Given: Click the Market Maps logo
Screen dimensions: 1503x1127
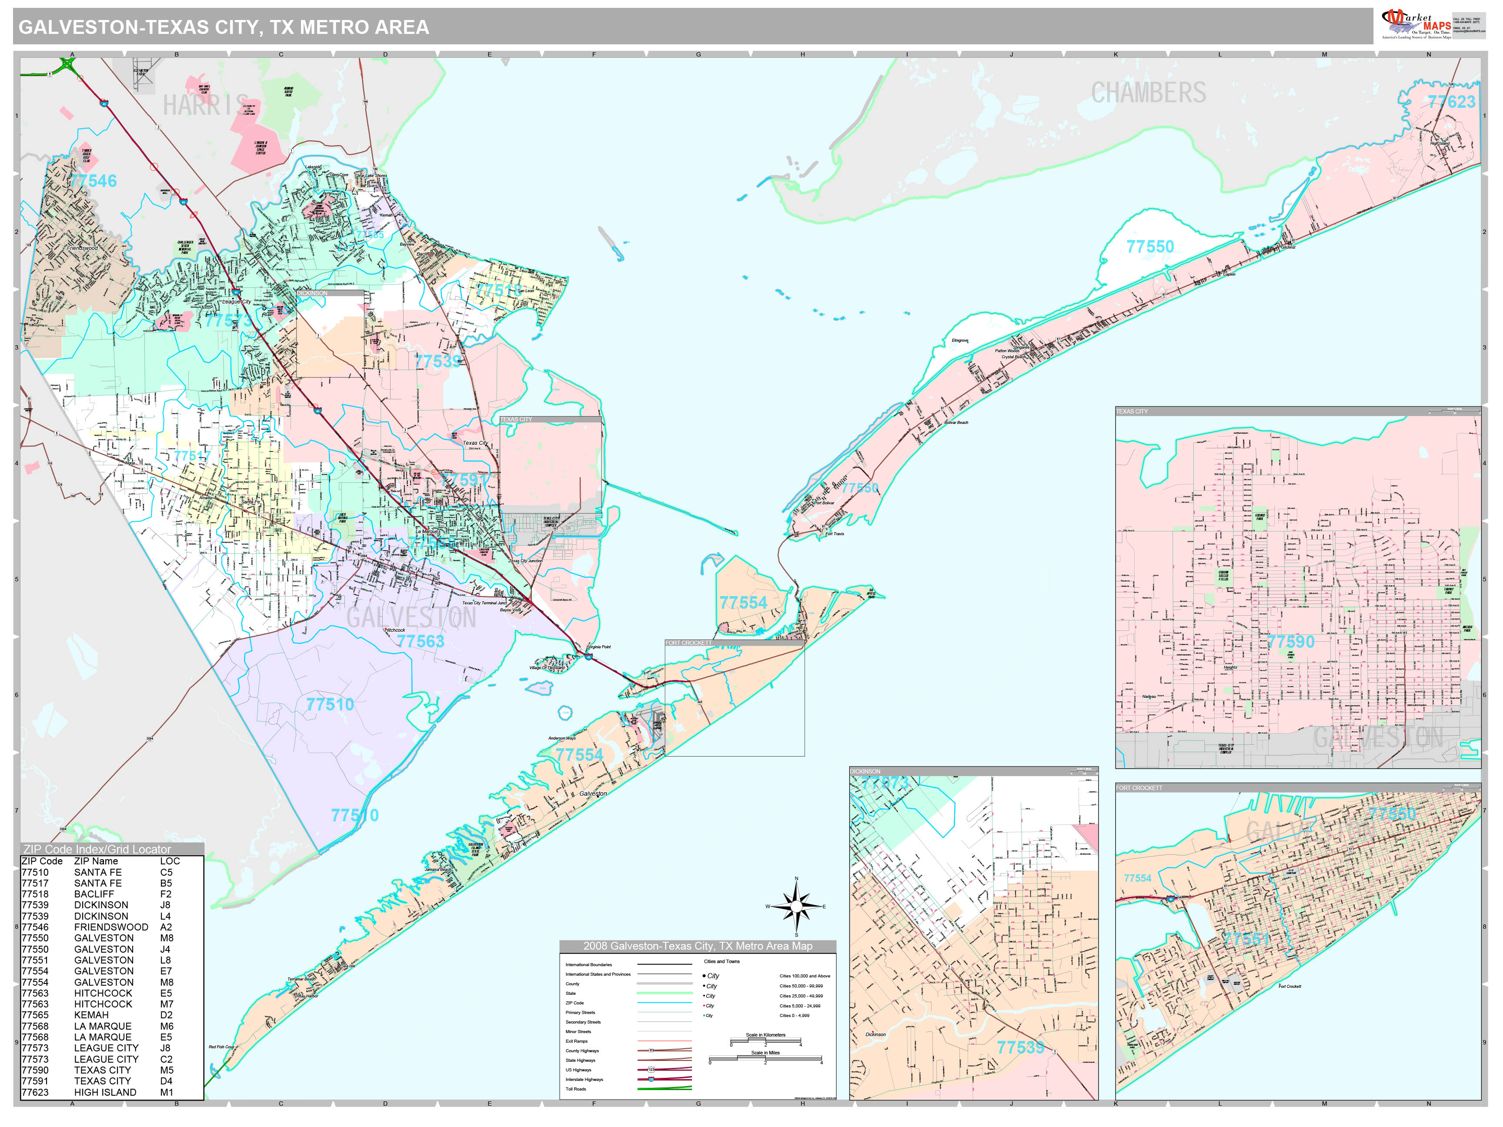Looking at the screenshot, I should coord(1416,24).
